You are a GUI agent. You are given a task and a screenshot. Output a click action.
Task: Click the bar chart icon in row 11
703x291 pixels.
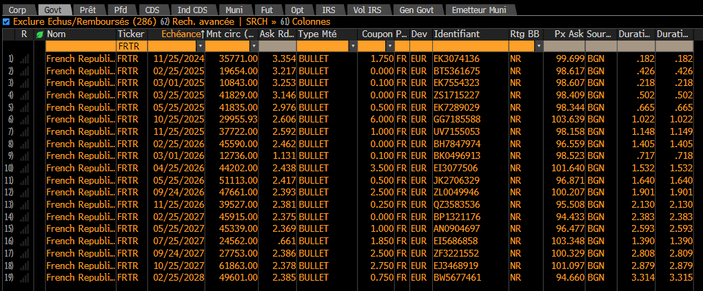(x=24, y=180)
